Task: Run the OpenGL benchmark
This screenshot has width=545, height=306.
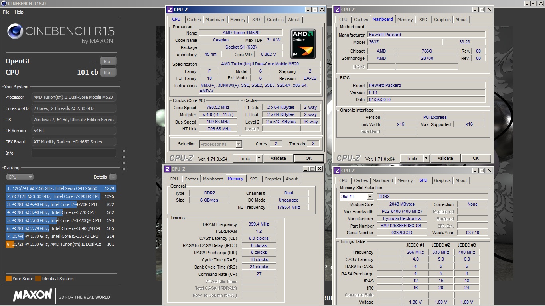Action: [108, 61]
